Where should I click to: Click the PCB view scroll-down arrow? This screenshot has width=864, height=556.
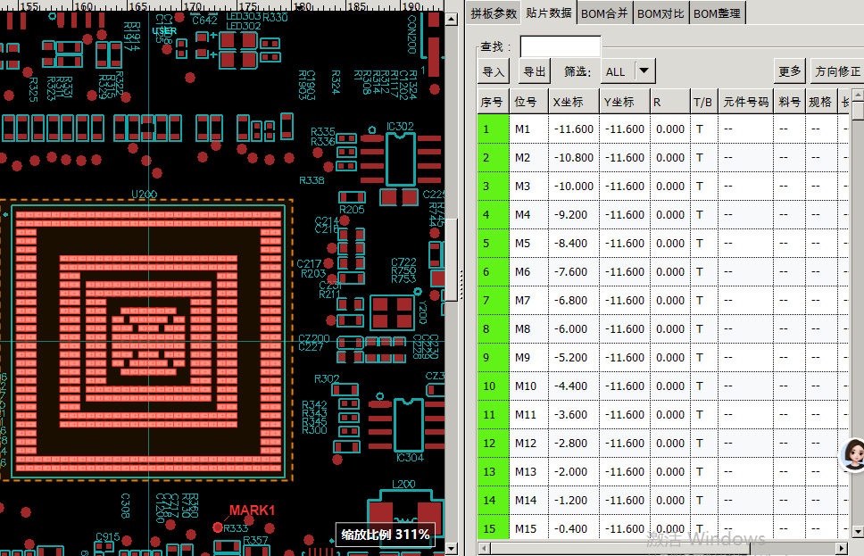[x=452, y=548]
